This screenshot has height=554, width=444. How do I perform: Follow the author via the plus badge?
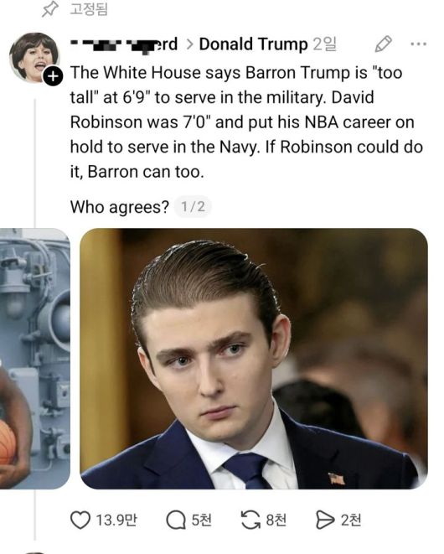tap(53, 76)
